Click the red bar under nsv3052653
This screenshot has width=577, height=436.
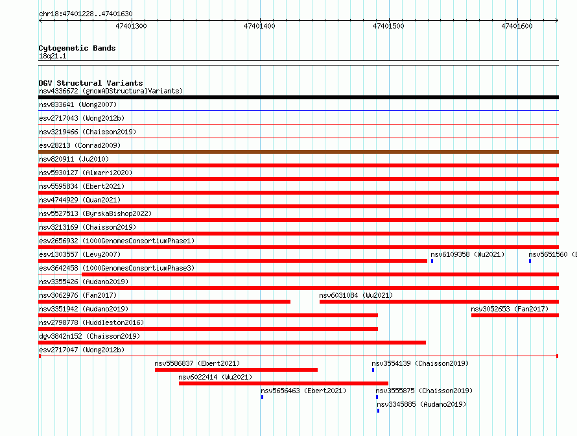click(515, 315)
